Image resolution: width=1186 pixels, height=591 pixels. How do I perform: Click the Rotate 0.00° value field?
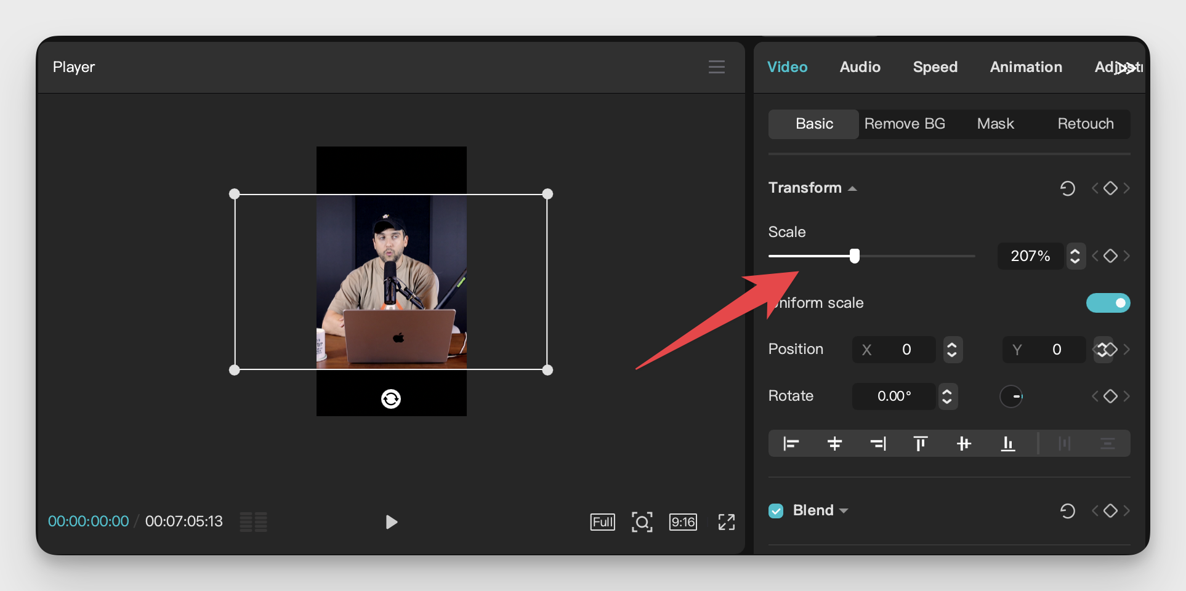[x=894, y=396]
